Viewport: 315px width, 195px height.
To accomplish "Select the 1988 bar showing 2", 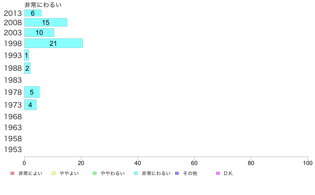I will 27,68.
